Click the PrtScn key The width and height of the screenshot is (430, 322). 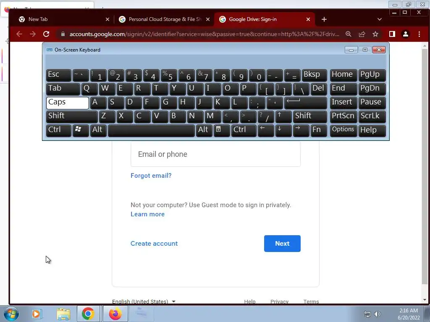[343, 117]
